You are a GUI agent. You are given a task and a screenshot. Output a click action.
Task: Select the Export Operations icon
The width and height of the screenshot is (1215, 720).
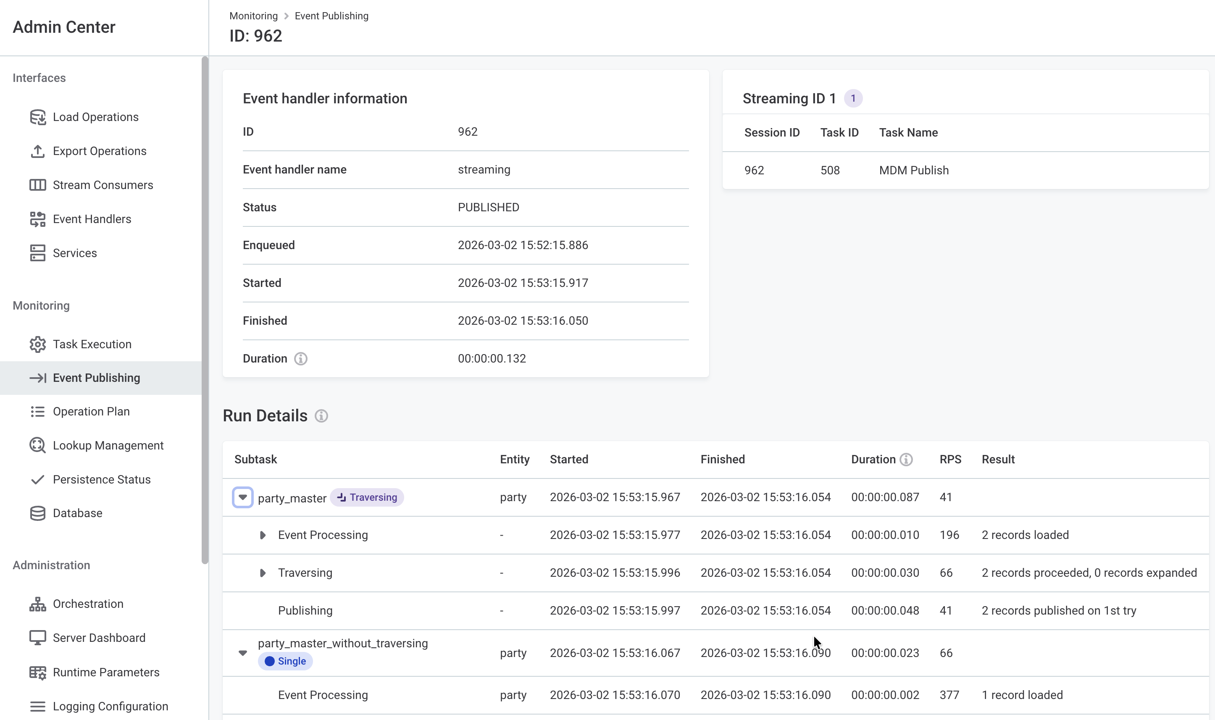coord(38,151)
